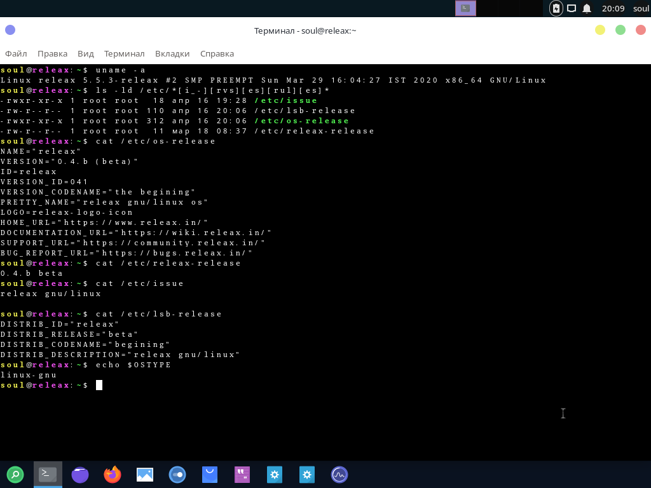Open the Вкладки menu
651x488 pixels.
tap(172, 53)
